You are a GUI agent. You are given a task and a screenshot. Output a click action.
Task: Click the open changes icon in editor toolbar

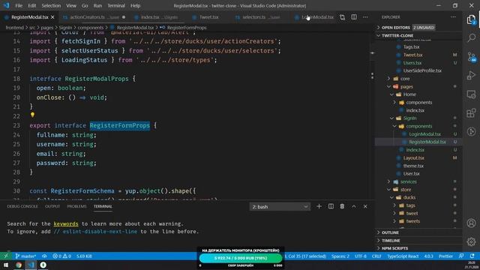coord(342,17)
